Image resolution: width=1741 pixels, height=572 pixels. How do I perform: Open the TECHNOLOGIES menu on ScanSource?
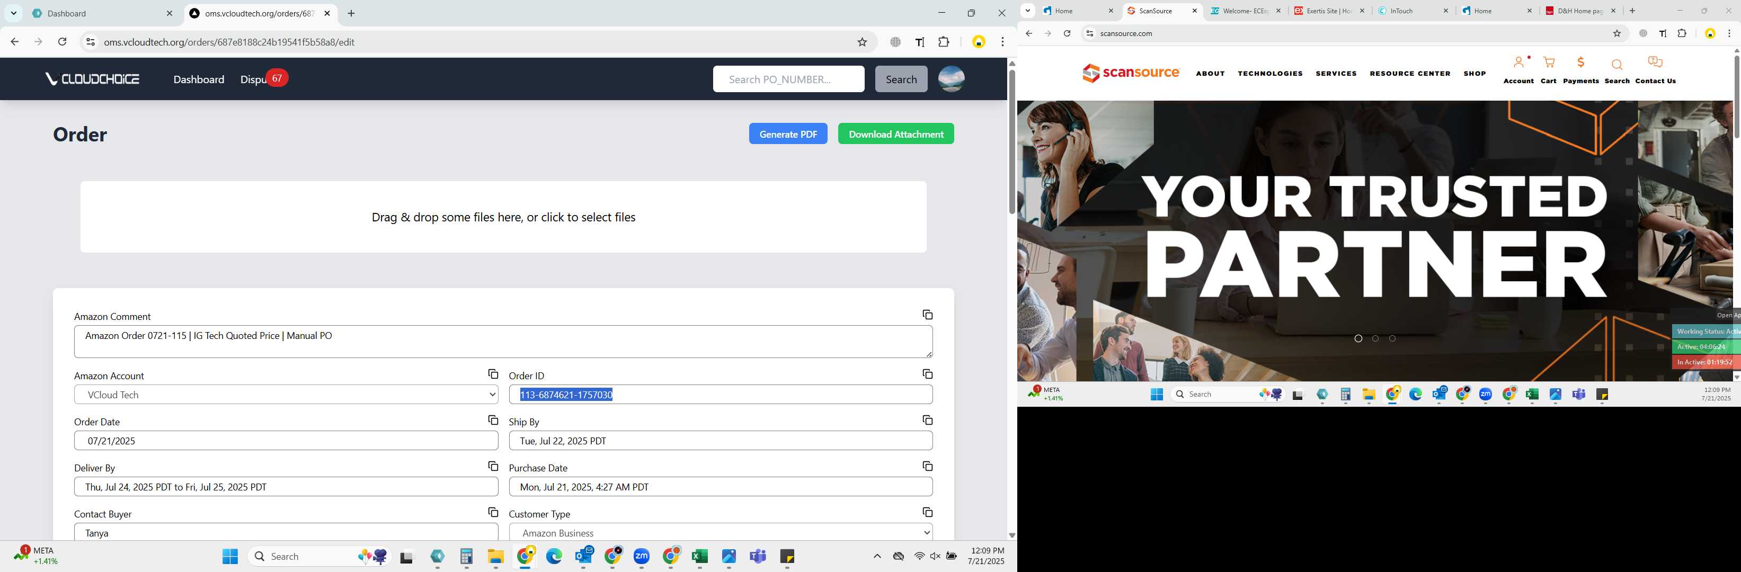point(1270,74)
